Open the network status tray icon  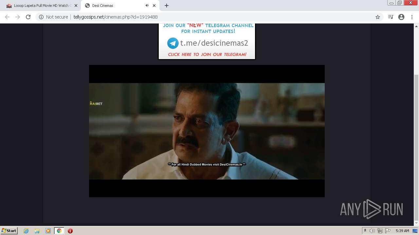point(380,231)
